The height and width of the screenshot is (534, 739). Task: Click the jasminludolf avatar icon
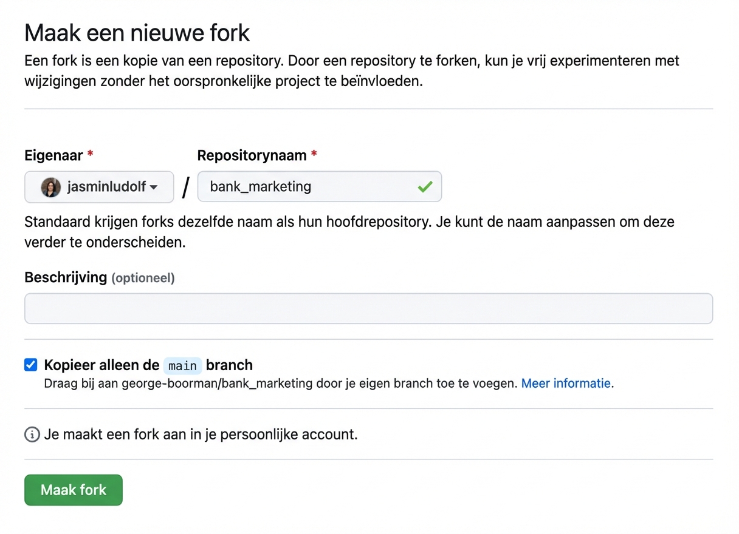pyautogui.click(x=50, y=187)
